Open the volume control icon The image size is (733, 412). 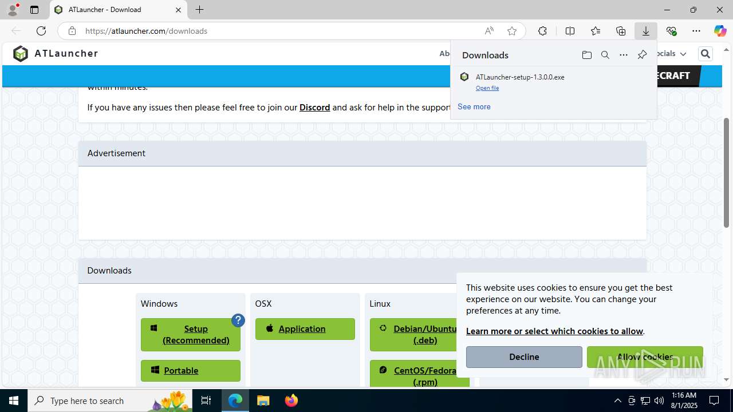[x=659, y=401]
